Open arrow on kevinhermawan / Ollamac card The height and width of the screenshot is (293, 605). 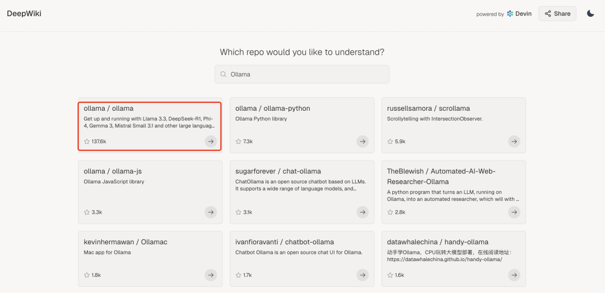tap(211, 275)
